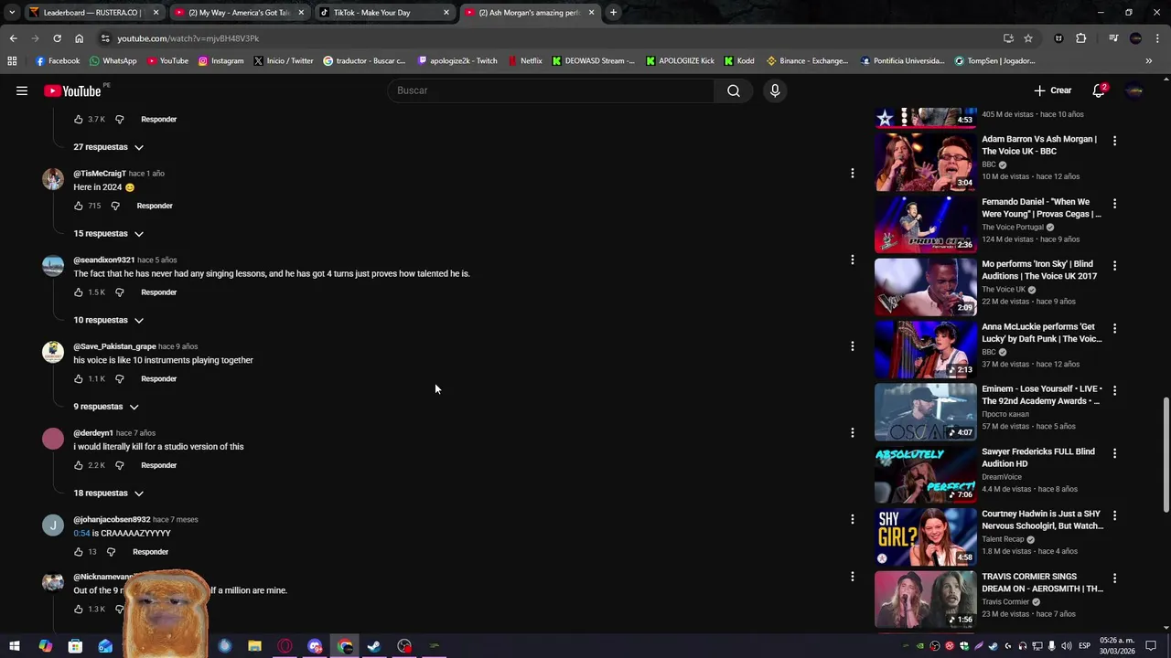Open the account avatar menu on YouTube
Screen dimensions: 1171x658
click(1135, 90)
